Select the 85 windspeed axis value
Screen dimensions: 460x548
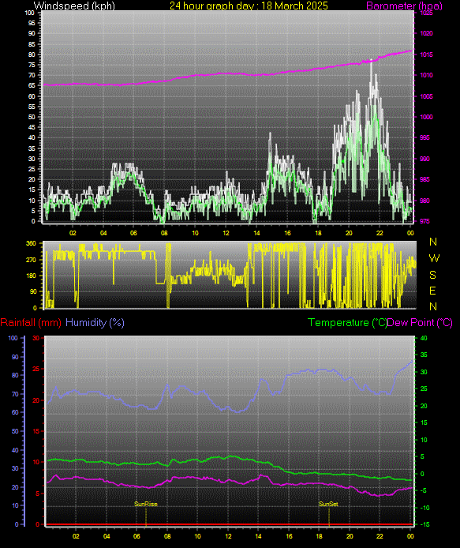coord(32,44)
